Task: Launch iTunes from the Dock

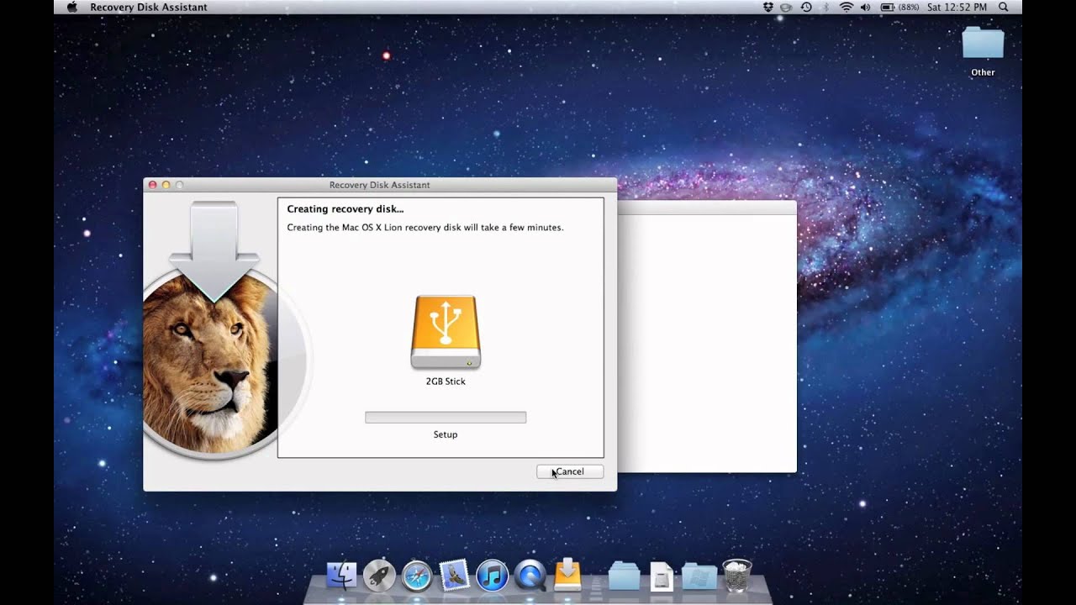Action: [x=493, y=576]
